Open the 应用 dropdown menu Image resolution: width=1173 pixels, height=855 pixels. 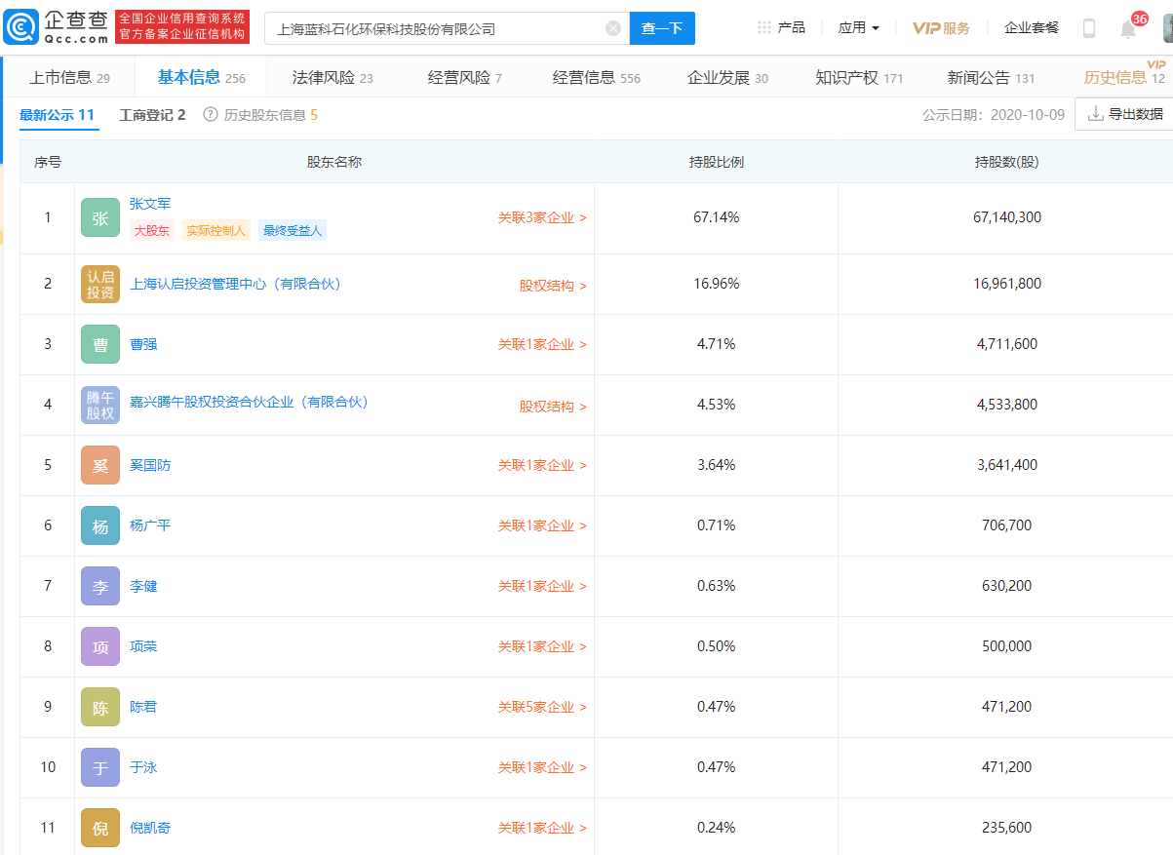(x=856, y=27)
